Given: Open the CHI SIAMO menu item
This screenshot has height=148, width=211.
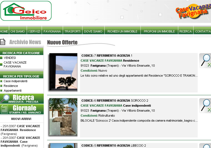Looking at the screenshot, I should pos(18,31).
